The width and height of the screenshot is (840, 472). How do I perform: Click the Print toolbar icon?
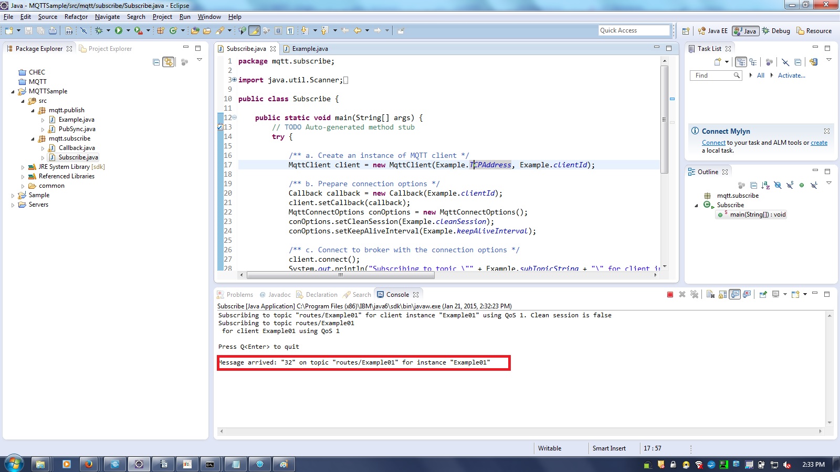(x=52, y=31)
